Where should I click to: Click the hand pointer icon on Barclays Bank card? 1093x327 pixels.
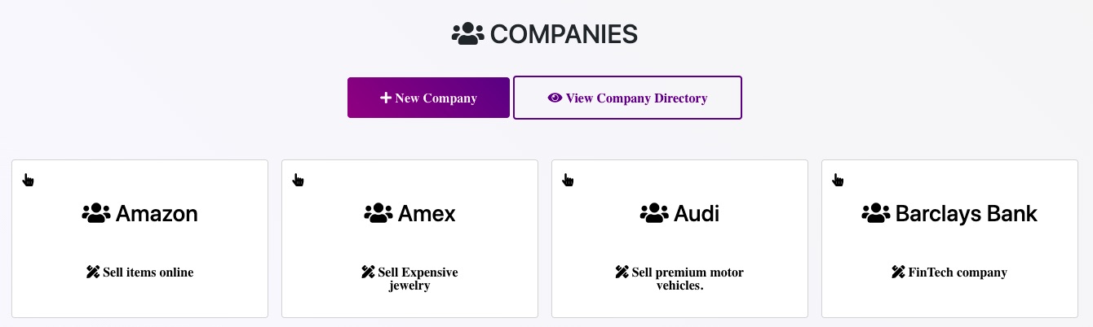[x=839, y=180]
